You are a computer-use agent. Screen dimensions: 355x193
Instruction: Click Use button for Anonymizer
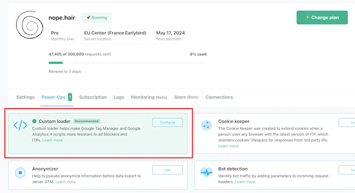168,170
